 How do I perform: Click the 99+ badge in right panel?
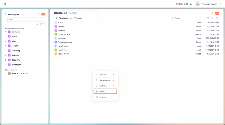click(217, 14)
